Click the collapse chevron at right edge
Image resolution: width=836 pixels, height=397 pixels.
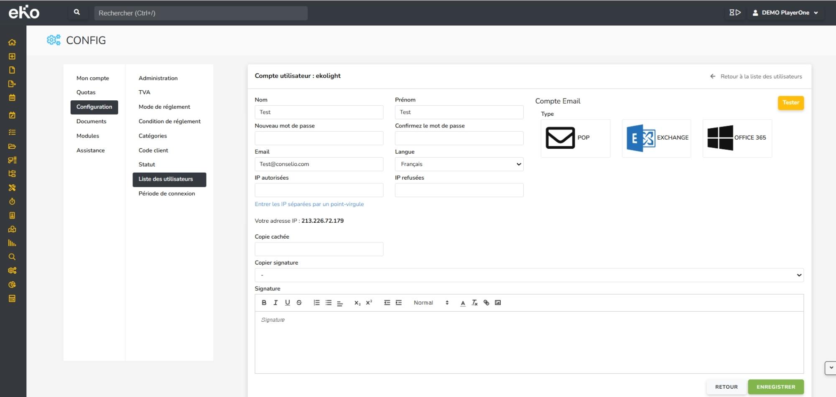coord(831,368)
